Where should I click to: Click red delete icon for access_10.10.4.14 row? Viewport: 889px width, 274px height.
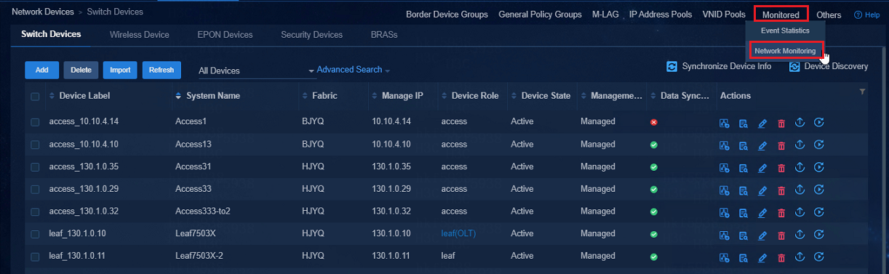coord(781,123)
